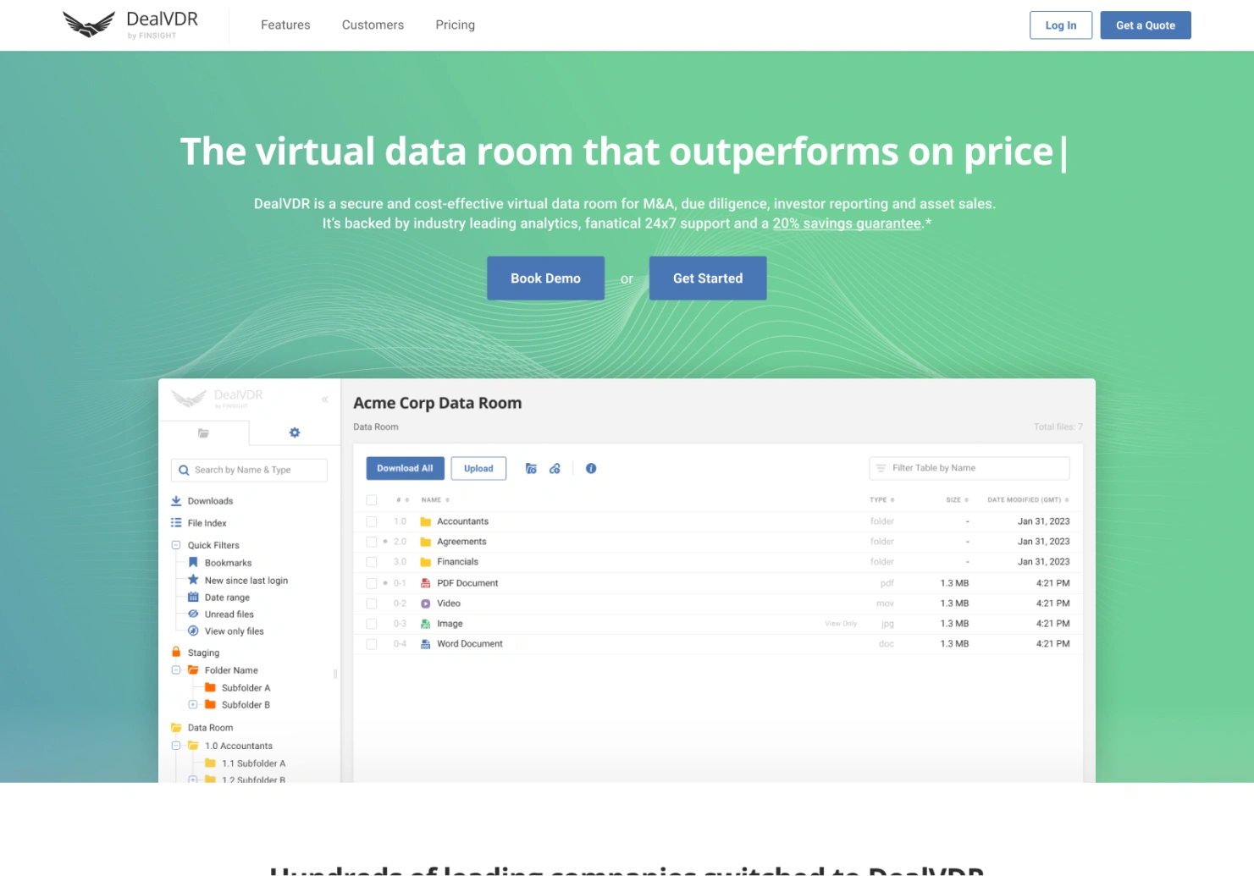The image size is (1254, 876).
Task: Open the Features menu item
Action: tap(285, 25)
